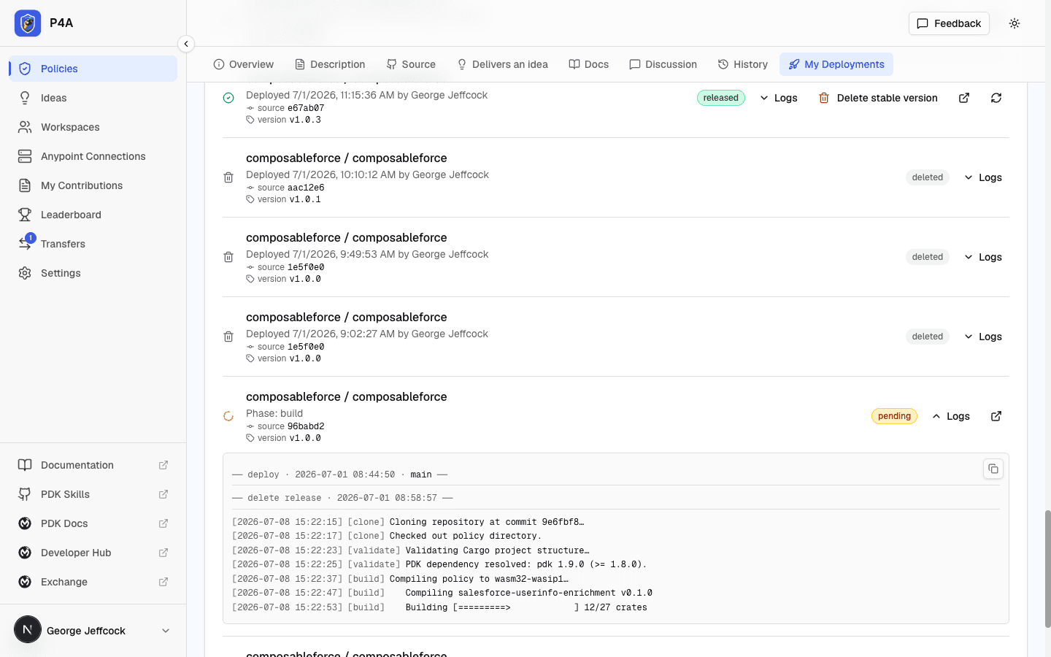Open the Feedback button
This screenshot has width=1051, height=657.
pyautogui.click(x=949, y=23)
